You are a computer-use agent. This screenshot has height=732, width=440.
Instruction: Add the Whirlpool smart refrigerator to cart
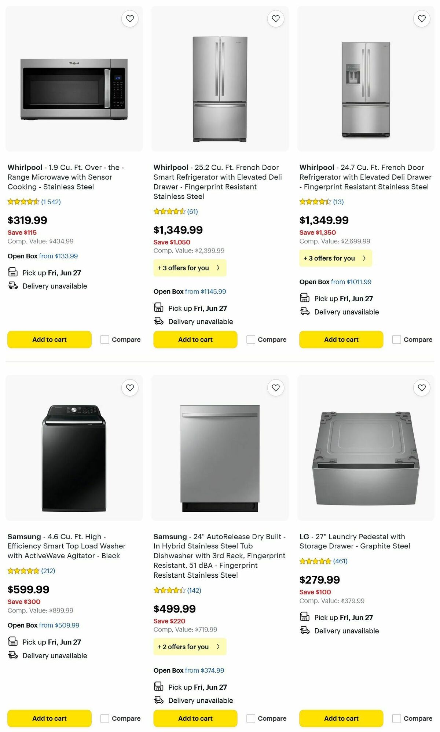point(195,339)
